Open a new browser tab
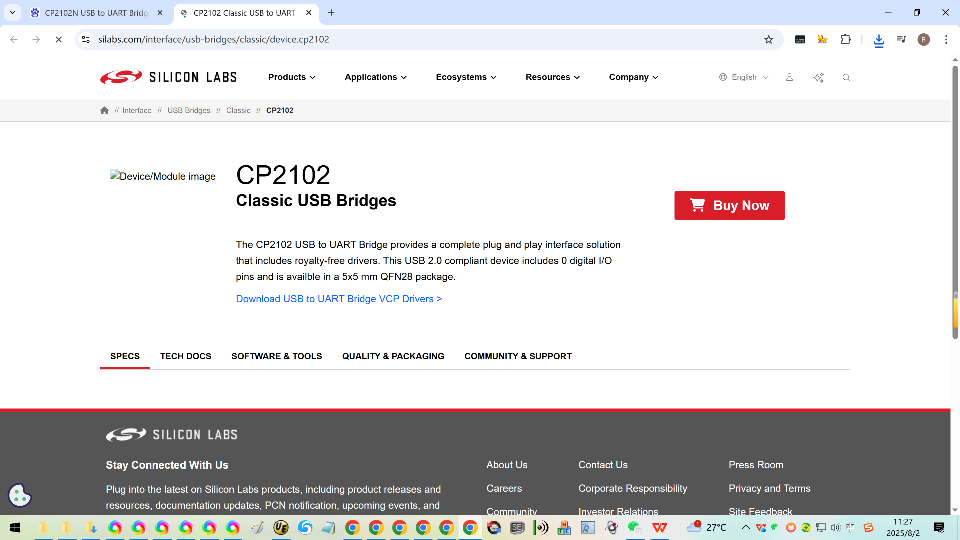This screenshot has height=540, width=960. tap(331, 13)
